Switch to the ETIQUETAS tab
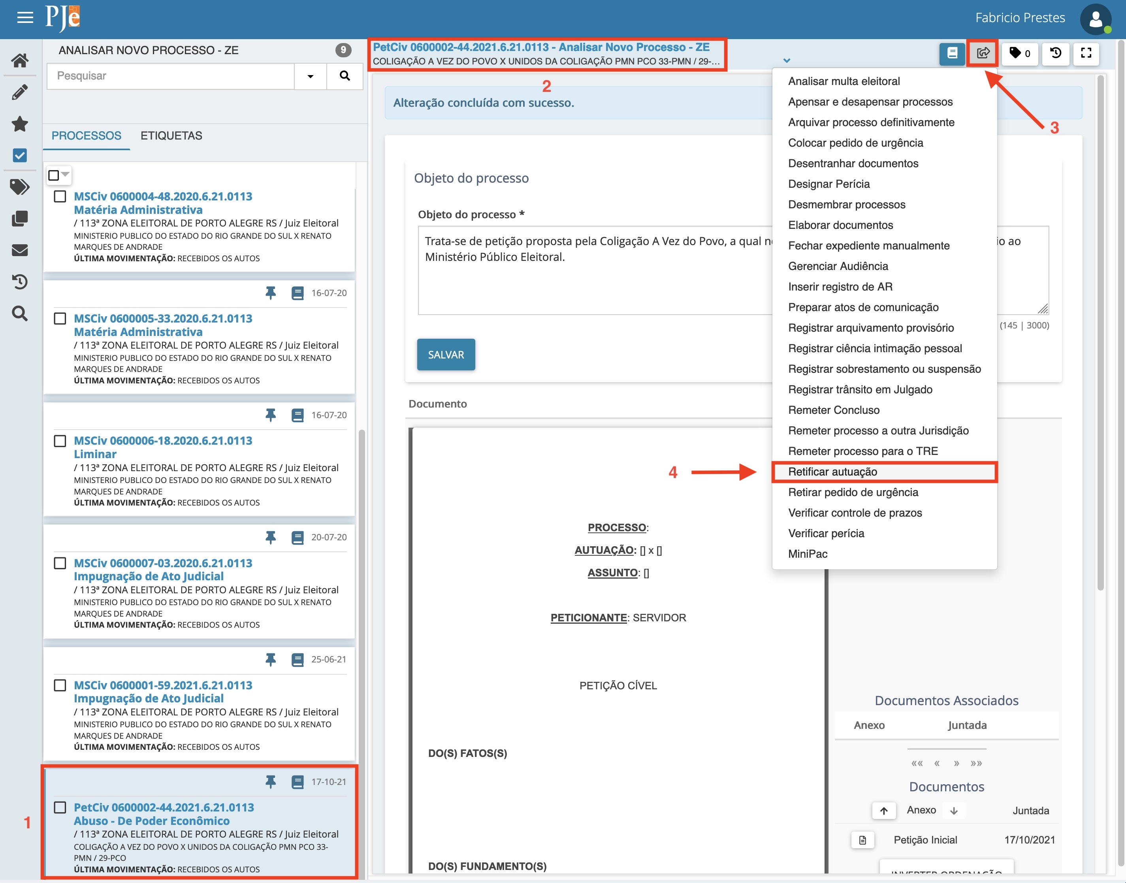Image resolution: width=1126 pixels, height=883 pixels. pyautogui.click(x=171, y=136)
